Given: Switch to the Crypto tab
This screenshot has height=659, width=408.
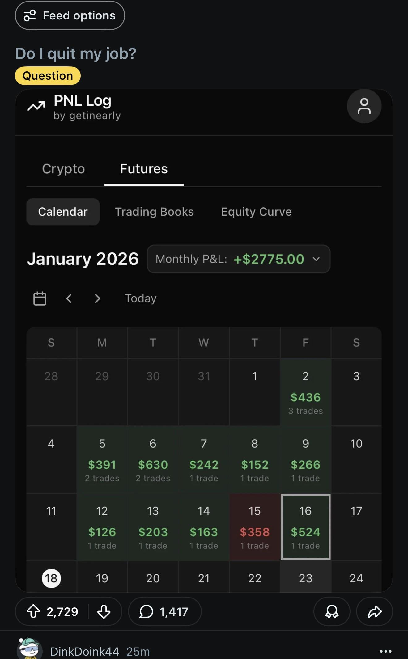Looking at the screenshot, I should (x=63, y=169).
